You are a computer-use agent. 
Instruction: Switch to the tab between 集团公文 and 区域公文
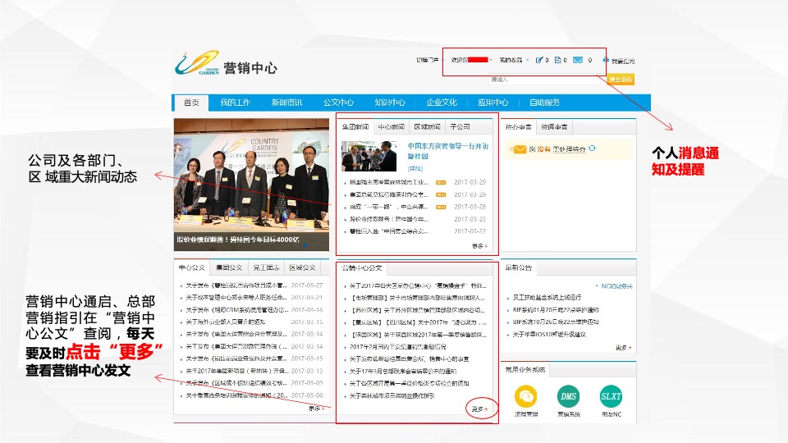pos(266,267)
